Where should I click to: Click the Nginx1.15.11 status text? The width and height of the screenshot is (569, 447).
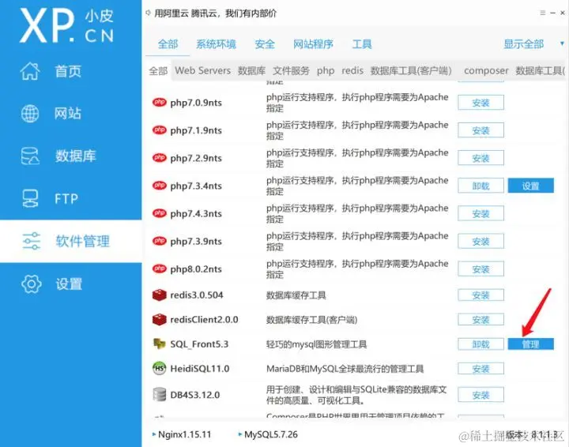pos(185,434)
